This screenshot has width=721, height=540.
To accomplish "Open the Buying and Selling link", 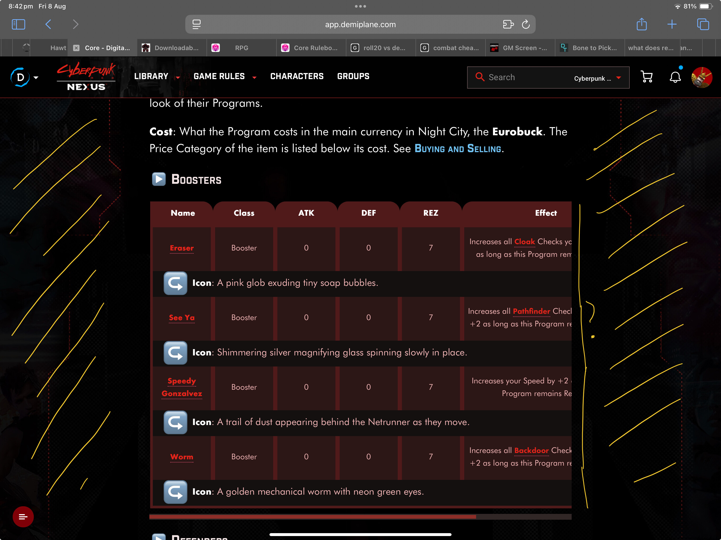I will click(458, 148).
